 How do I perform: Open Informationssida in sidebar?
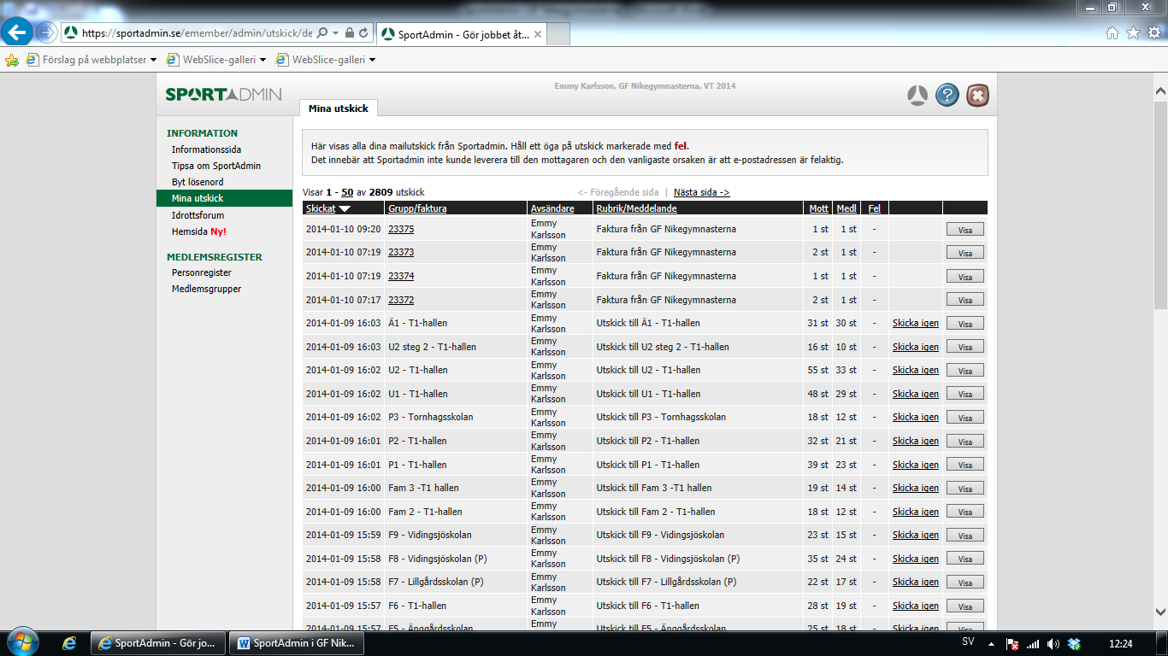click(x=206, y=149)
